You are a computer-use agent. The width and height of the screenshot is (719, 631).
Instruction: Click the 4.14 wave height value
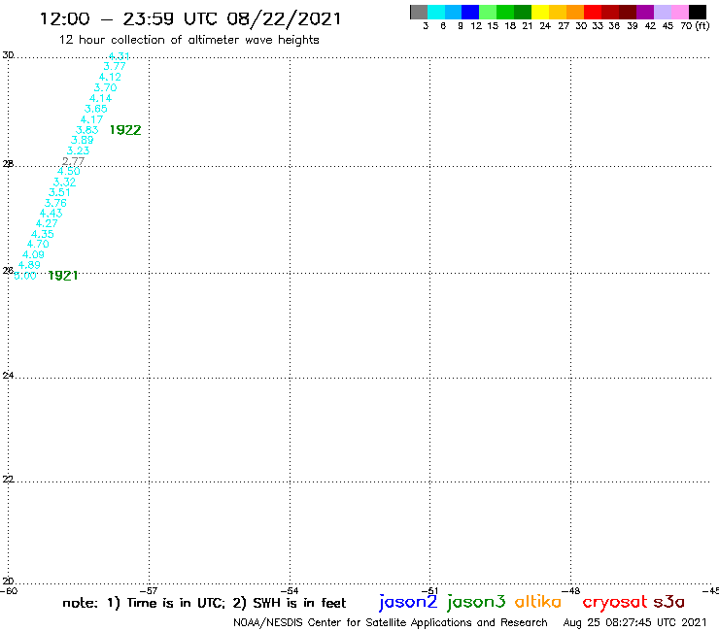click(x=100, y=98)
